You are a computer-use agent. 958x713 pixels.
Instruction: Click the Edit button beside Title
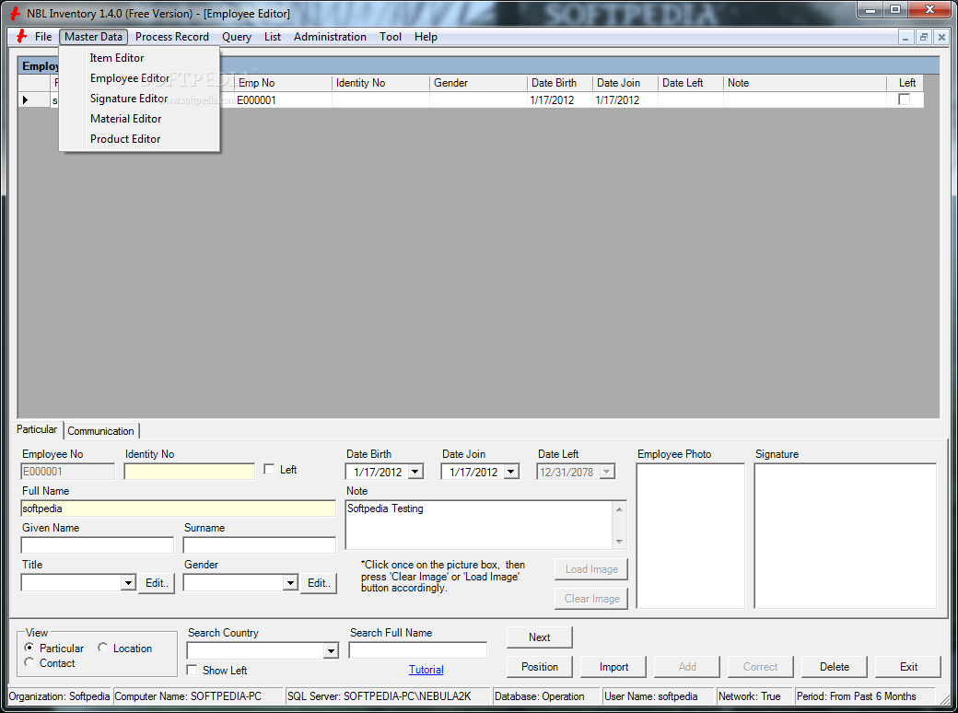[x=157, y=583]
